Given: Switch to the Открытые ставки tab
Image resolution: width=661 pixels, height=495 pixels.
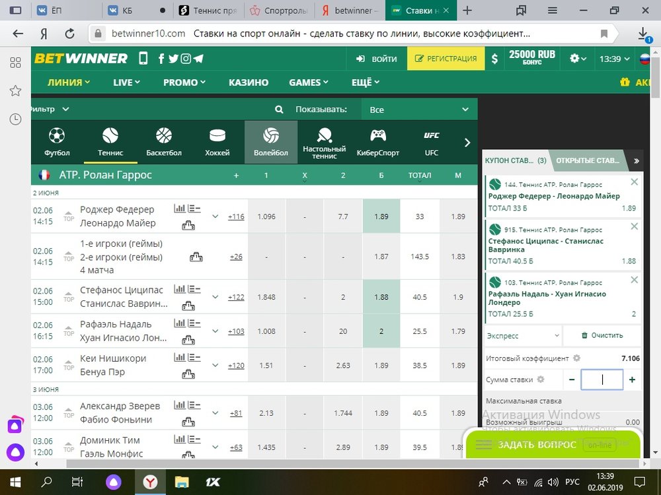Looking at the screenshot, I should pyautogui.click(x=588, y=160).
